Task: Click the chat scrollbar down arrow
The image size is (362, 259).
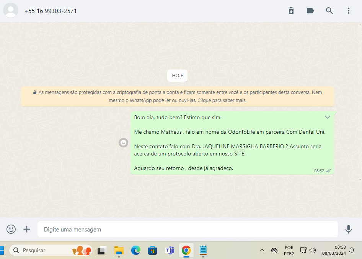Action: [360, 180]
